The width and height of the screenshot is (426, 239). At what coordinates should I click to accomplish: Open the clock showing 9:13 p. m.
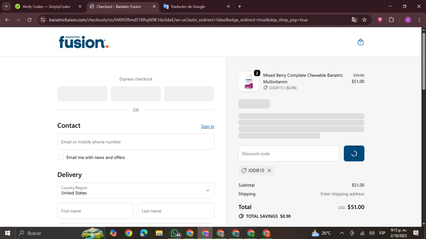point(399,233)
